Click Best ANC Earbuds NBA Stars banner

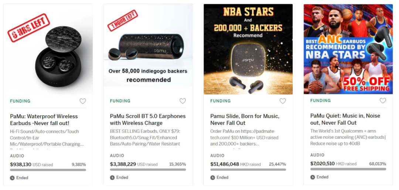point(348,49)
